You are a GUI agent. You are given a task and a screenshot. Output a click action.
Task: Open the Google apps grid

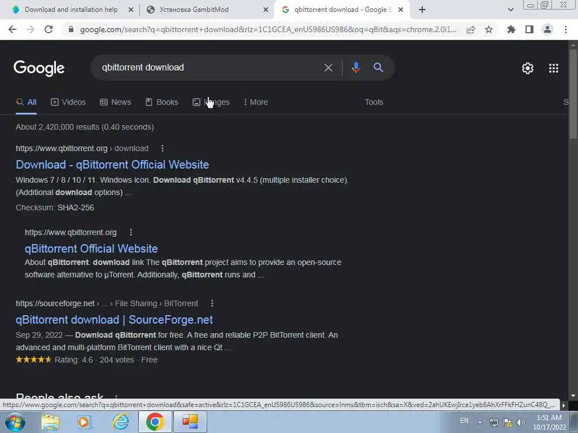pyautogui.click(x=553, y=68)
